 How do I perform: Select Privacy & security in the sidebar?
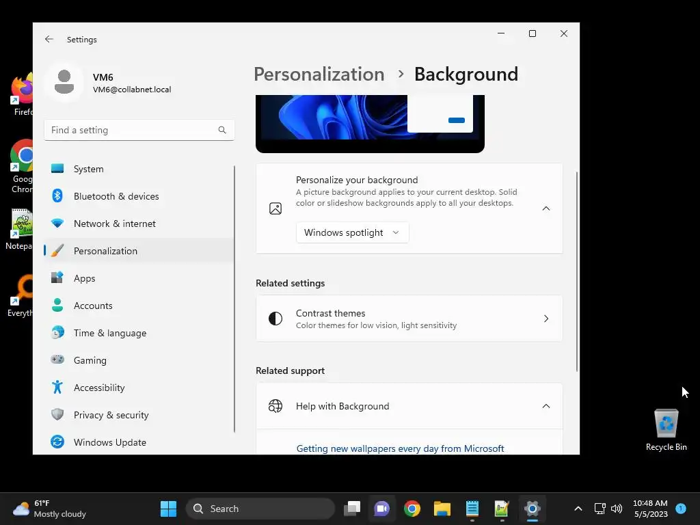139,415
